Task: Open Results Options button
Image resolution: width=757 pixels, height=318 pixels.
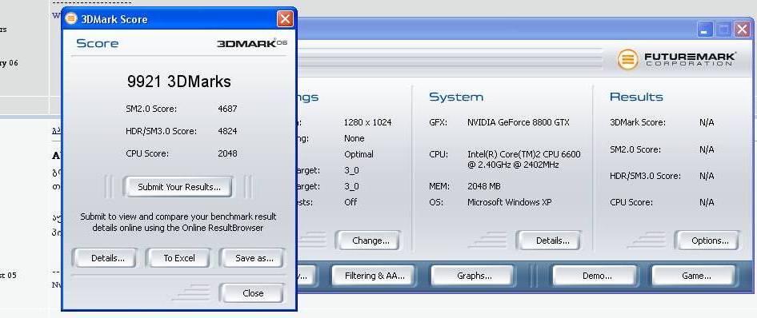Action: [710, 240]
